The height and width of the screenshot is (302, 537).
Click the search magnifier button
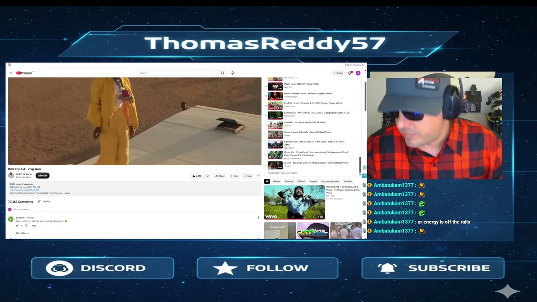point(222,73)
